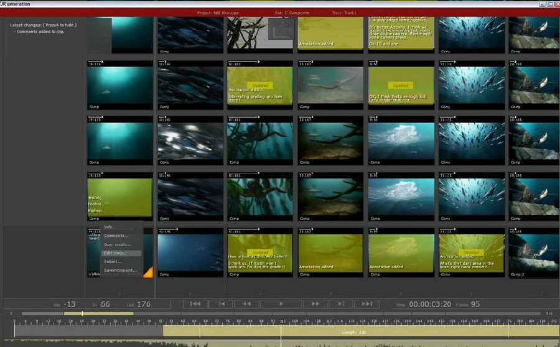This screenshot has width=560, height=347.
Task: Click the Out point value 176
Action: [x=144, y=305]
